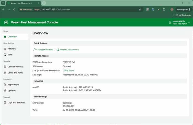
Task: Reload the page
Action: pos(14,9)
